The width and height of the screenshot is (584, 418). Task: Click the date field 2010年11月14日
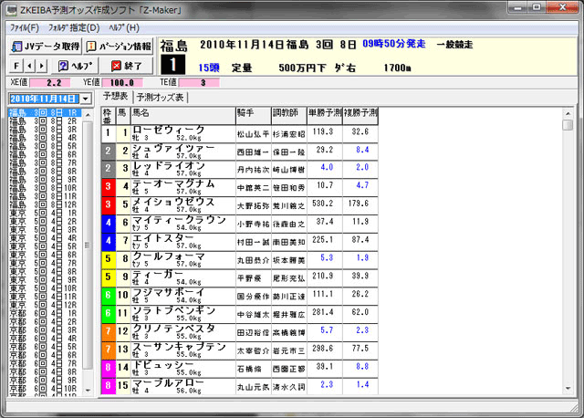coord(44,99)
